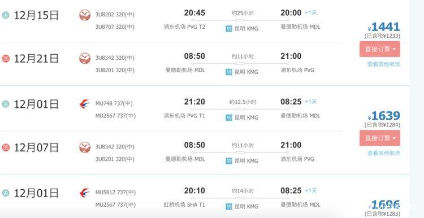Image resolution: width=424 pixels, height=218 pixels.
Task: Click flight number 3U8202 320(中)
Action: coord(115,15)
